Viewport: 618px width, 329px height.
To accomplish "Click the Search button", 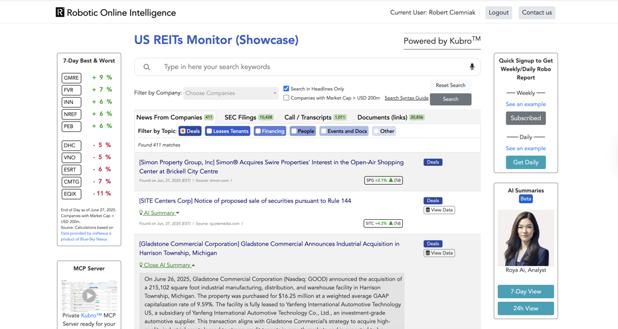I will pyautogui.click(x=451, y=99).
